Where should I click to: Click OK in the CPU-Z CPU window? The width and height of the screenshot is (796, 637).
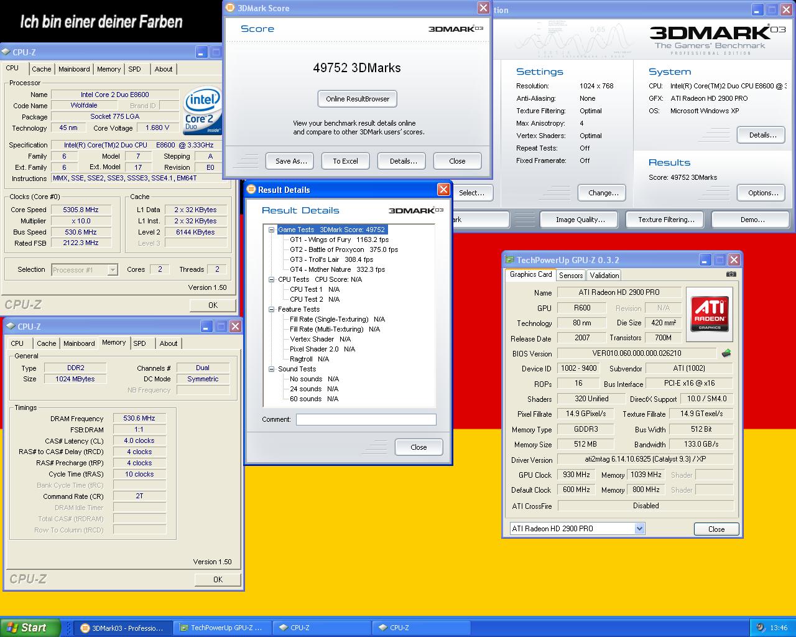pos(213,305)
